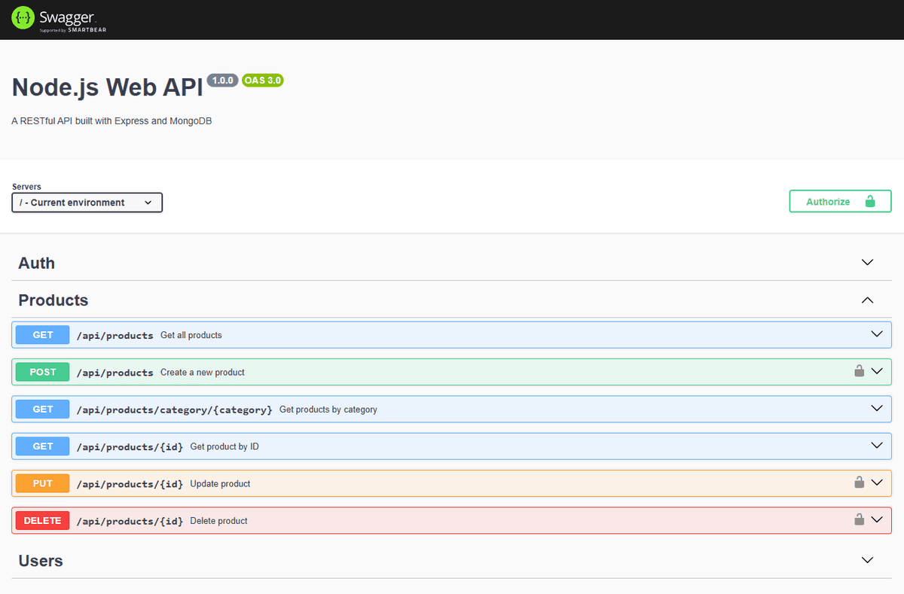Click the lock icon on POST /api/products
This screenshot has width=904, height=594.
click(x=859, y=371)
